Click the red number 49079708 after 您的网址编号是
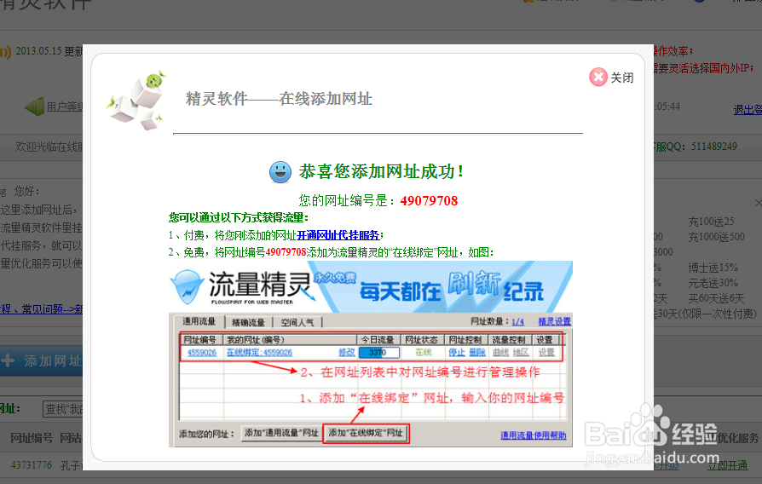The image size is (762, 484). (x=429, y=201)
